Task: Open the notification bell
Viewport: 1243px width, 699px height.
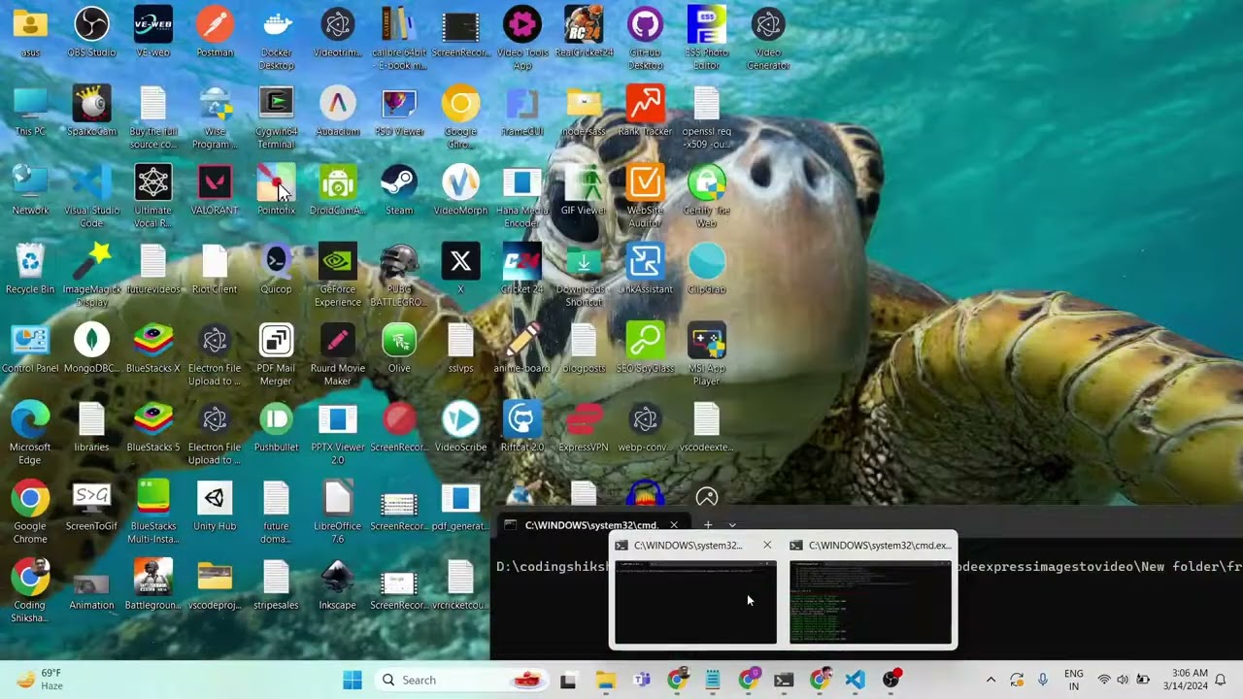Action: (x=1221, y=680)
